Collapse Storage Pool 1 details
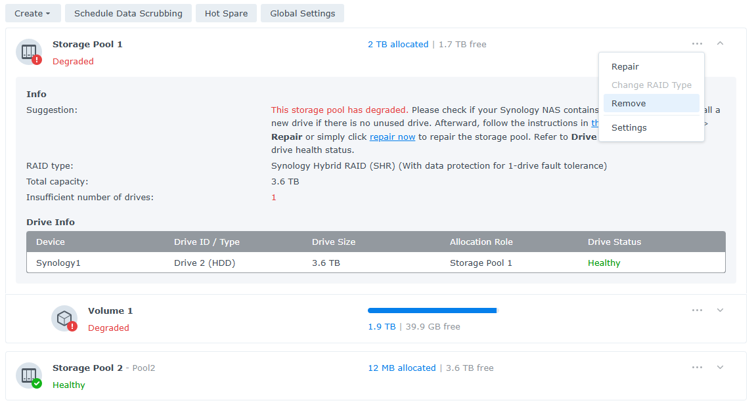The height and width of the screenshot is (407, 756). coord(720,44)
